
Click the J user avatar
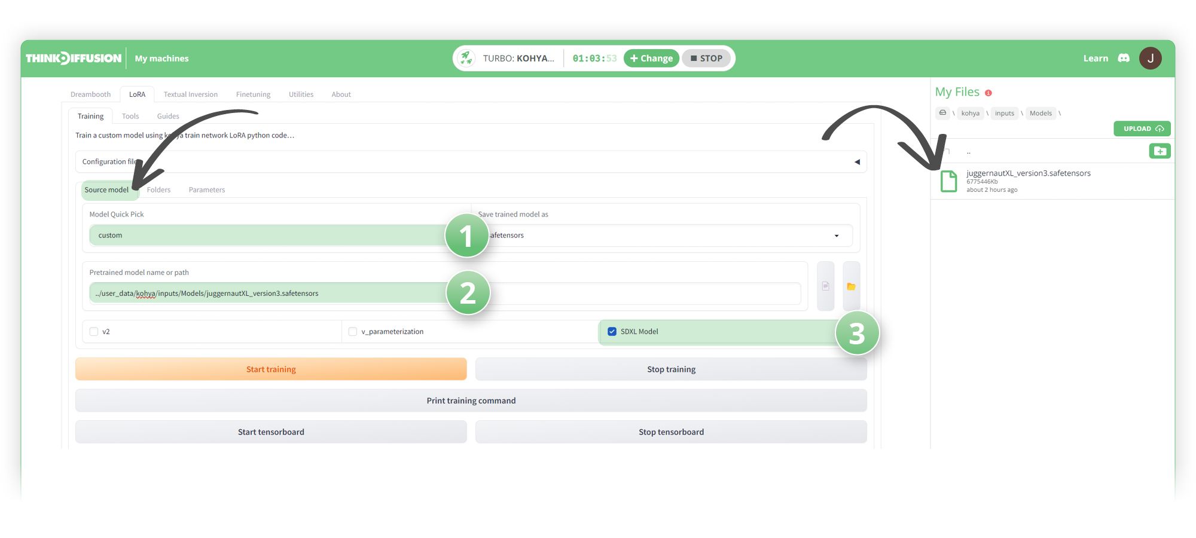[1151, 58]
